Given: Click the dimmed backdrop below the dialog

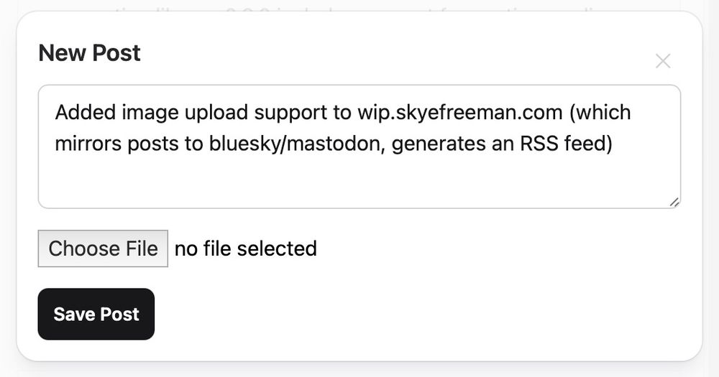Looking at the screenshot, I should [x=359, y=370].
